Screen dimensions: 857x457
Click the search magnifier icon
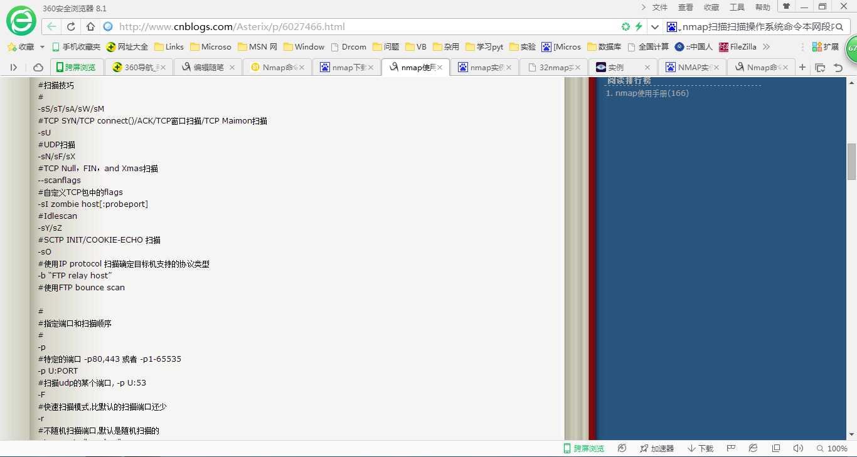point(841,27)
